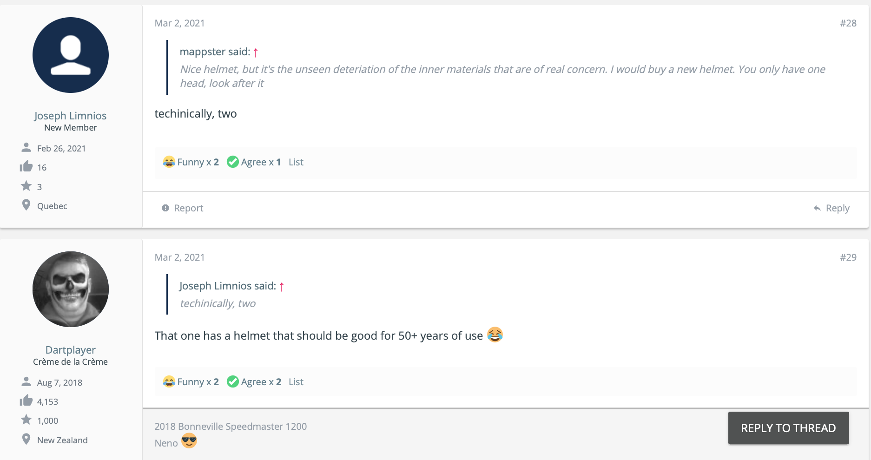
Task: Open the #29 post permalink
Action: pyautogui.click(x=848, y=257)
